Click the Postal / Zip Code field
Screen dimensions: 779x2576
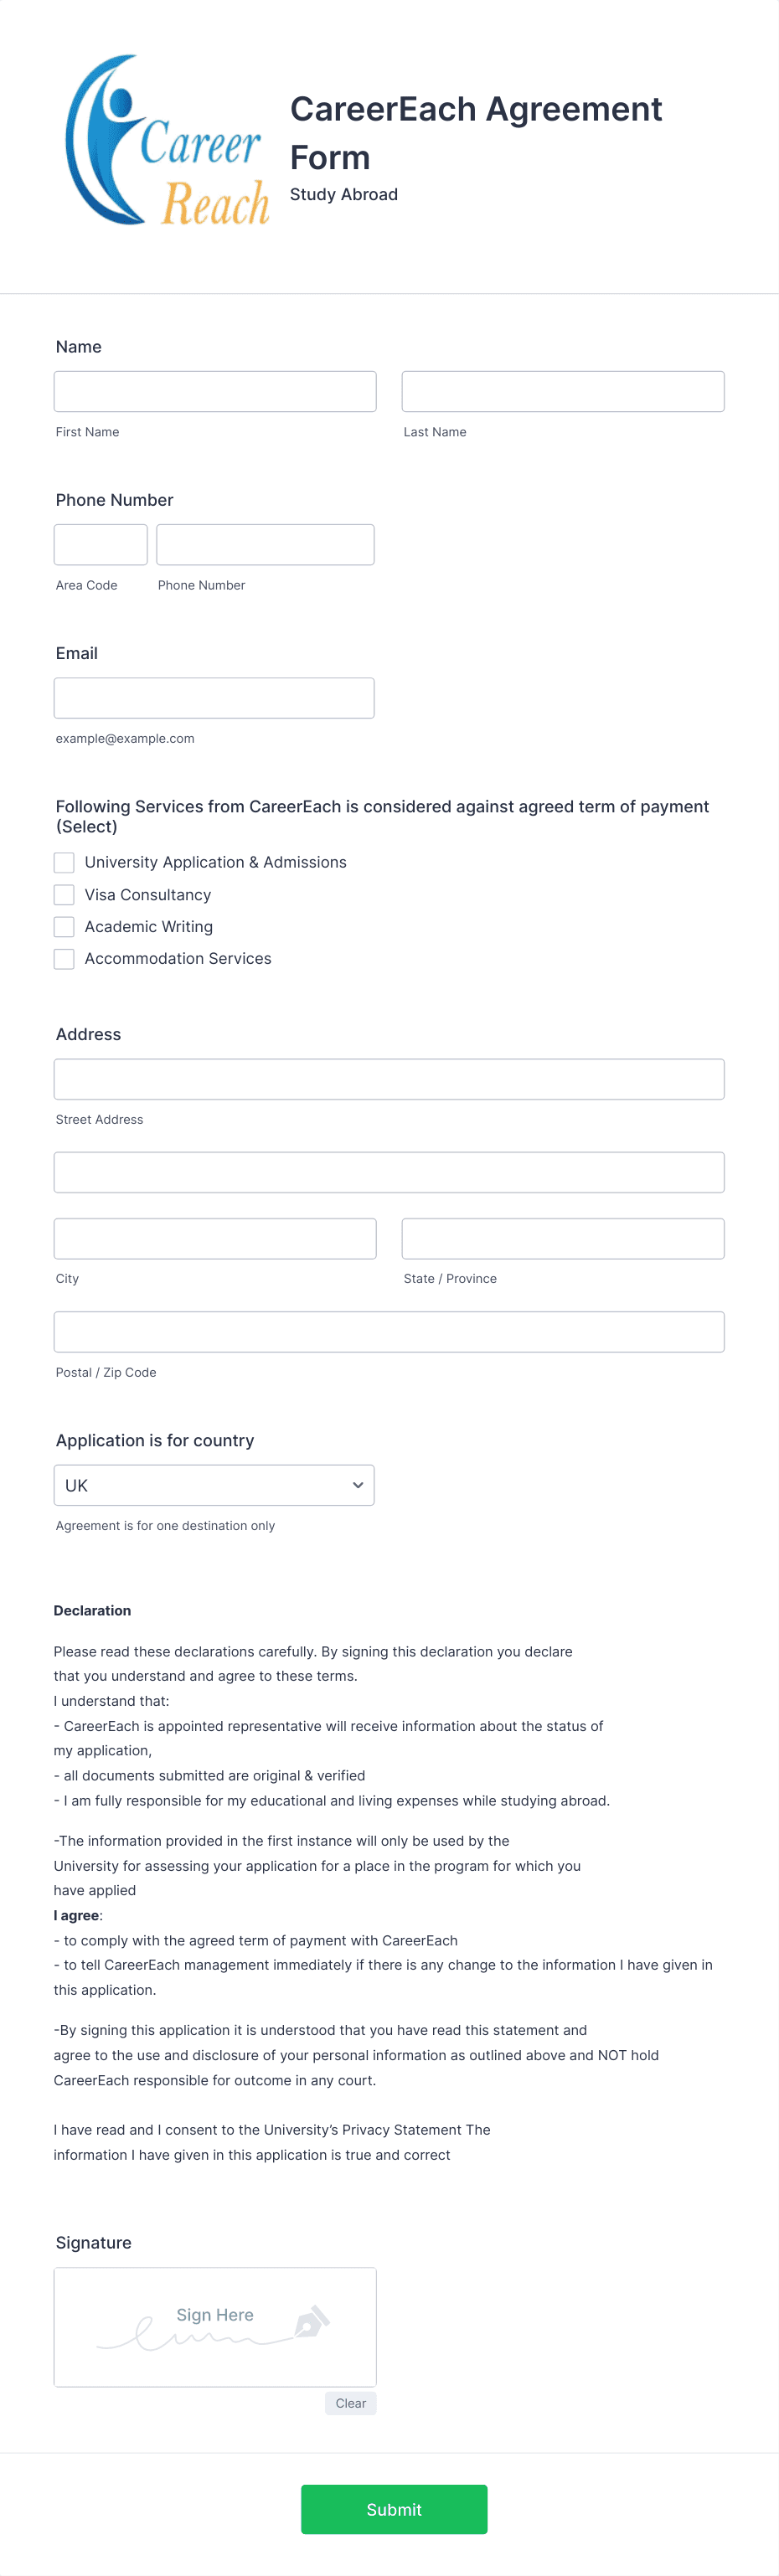pos(388,1331)
